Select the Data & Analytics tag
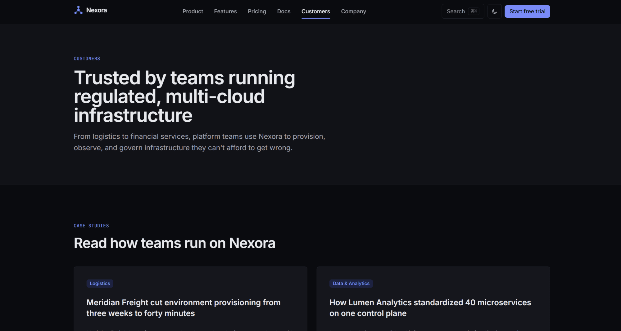 (351, 283)
